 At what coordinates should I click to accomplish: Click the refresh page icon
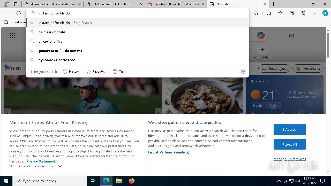19,13
